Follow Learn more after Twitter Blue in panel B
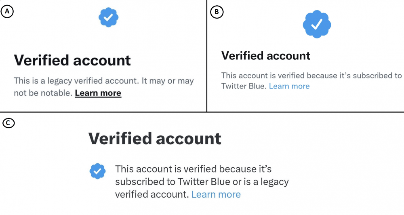This screenshot has width=404, height=215. coord(289,86)
